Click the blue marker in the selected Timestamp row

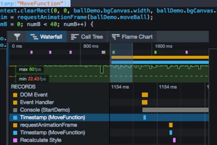click(x=145, y=117)
